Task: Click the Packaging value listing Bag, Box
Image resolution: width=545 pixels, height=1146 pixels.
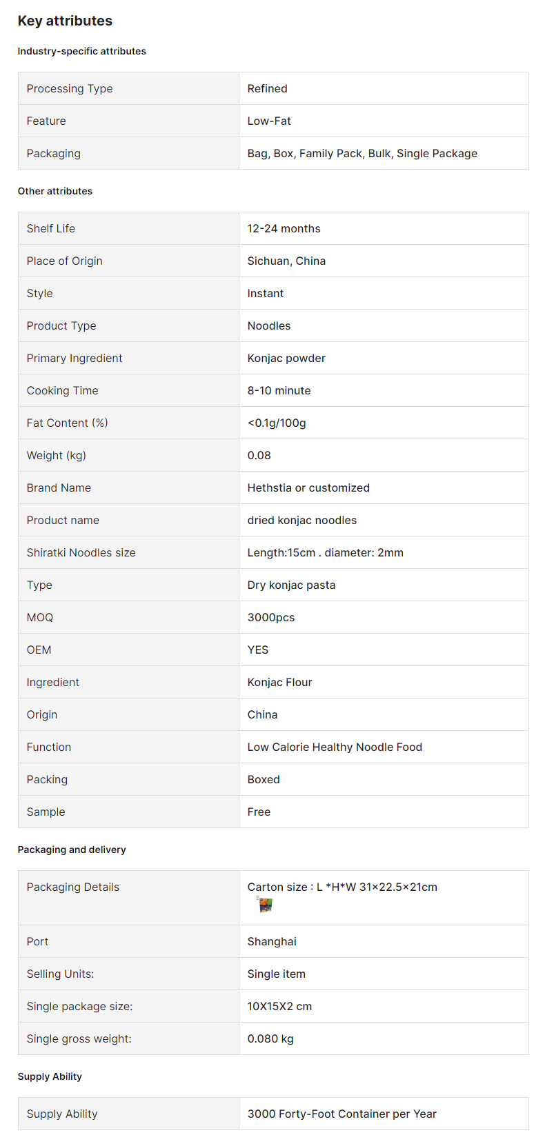Action: point(362,153)
